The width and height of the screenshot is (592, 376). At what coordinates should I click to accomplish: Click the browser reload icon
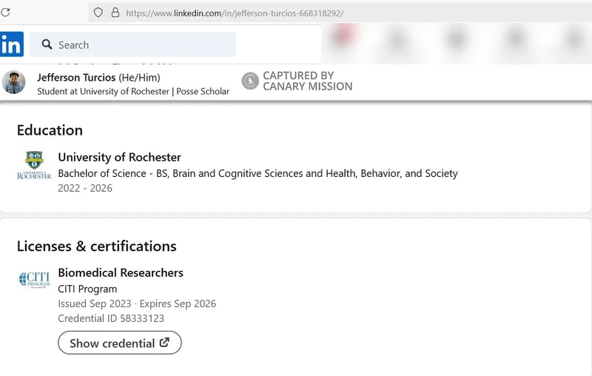[5, 13]
